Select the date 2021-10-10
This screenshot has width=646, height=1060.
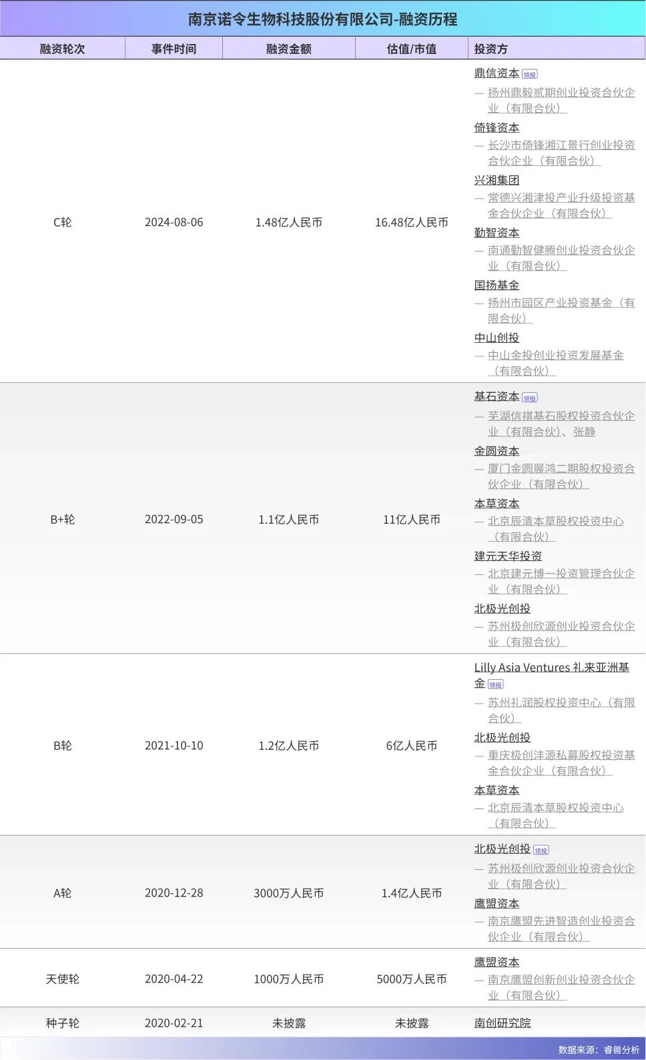pyautogui.click(x=174, y=745)
